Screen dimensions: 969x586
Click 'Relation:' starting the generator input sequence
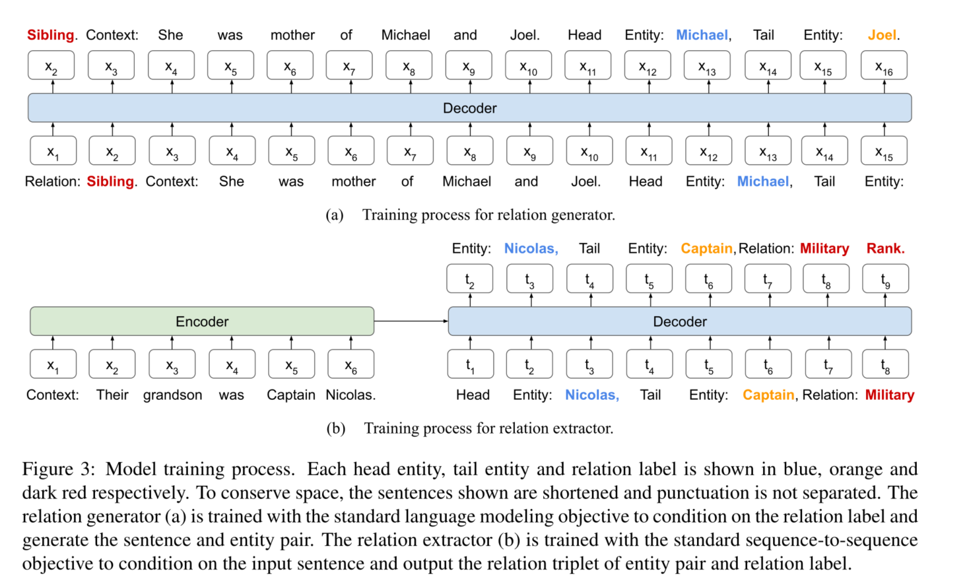coord(53,181)
